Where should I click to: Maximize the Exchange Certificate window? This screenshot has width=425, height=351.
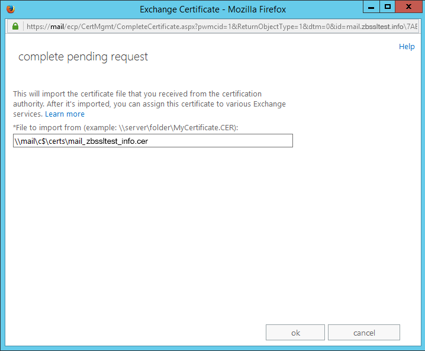388,7
